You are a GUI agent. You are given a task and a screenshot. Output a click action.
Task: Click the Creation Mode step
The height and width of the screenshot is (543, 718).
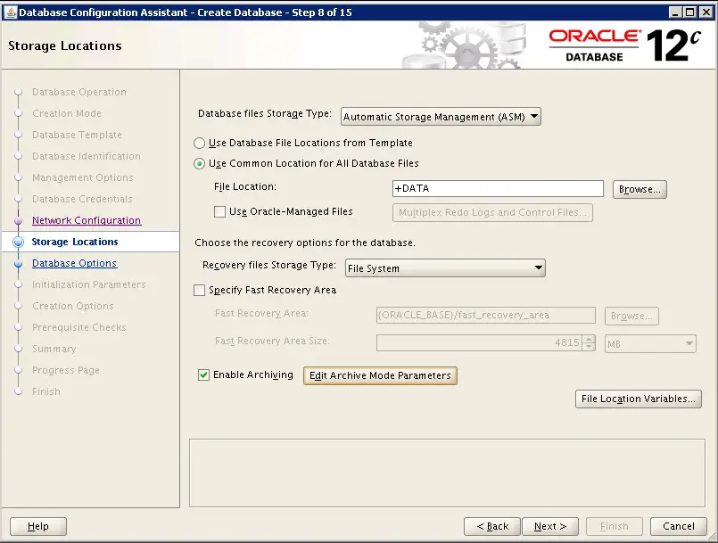click(67, 113)
